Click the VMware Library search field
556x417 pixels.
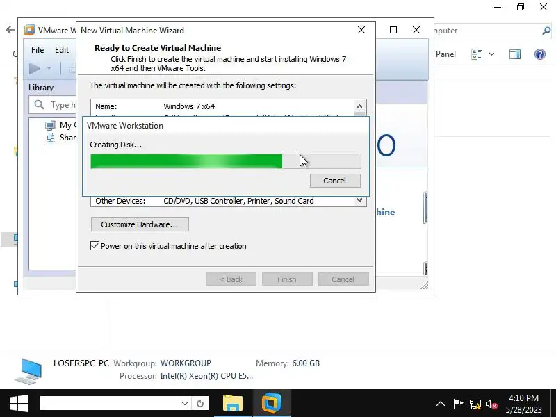(52, 105)
